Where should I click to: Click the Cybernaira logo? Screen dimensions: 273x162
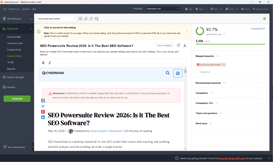(53, 73)
